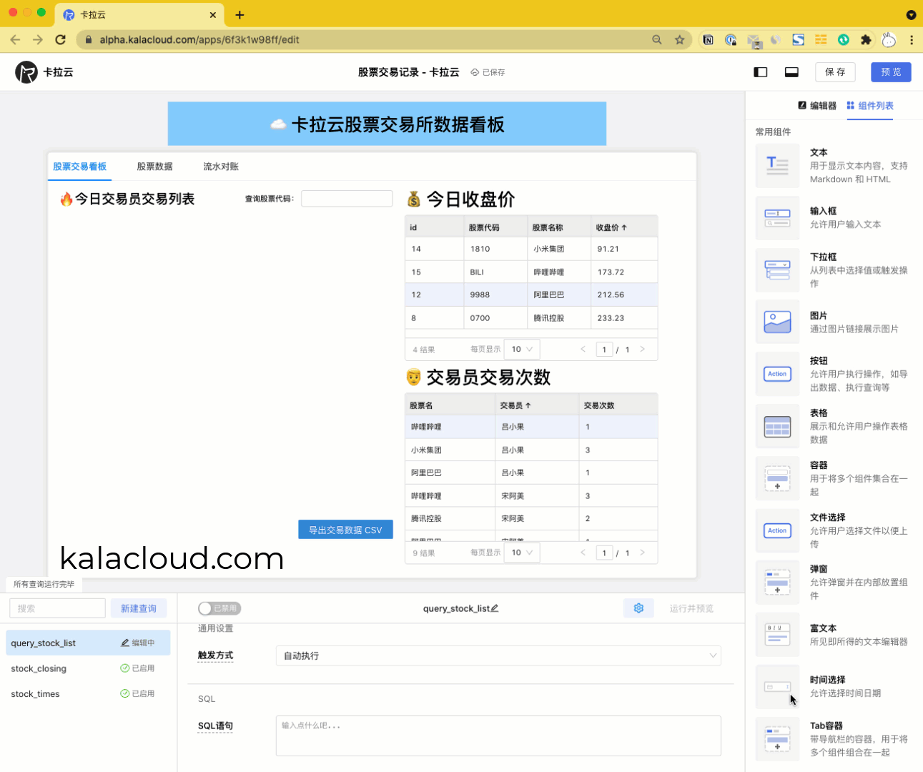The width and height of the screenshot is (923, 772).
Task: Click the 阿里巴巴 row with 212.56
Action: pos(531,295)
